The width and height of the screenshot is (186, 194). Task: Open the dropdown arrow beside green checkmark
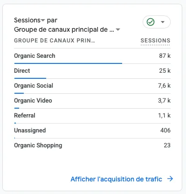click(163, 22)
